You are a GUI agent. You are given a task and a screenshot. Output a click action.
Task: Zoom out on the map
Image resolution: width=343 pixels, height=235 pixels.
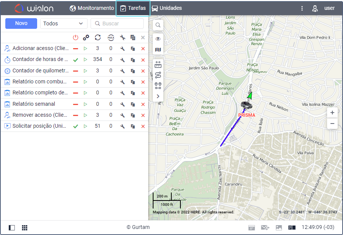tap(332, 124)
